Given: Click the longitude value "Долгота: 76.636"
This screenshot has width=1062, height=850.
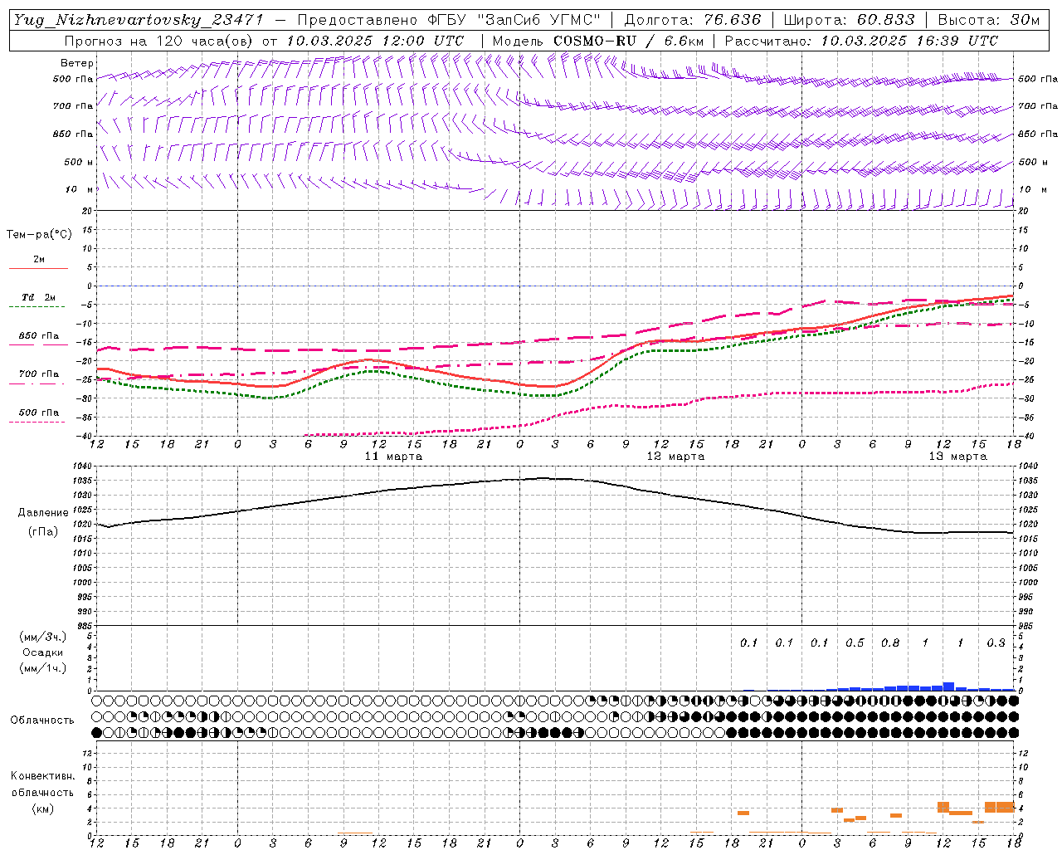Looking at the screenshot, I should pos(692,20).
